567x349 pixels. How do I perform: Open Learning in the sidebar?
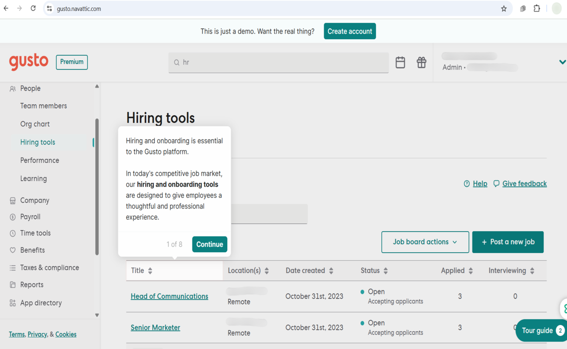(x=34, y=179)
